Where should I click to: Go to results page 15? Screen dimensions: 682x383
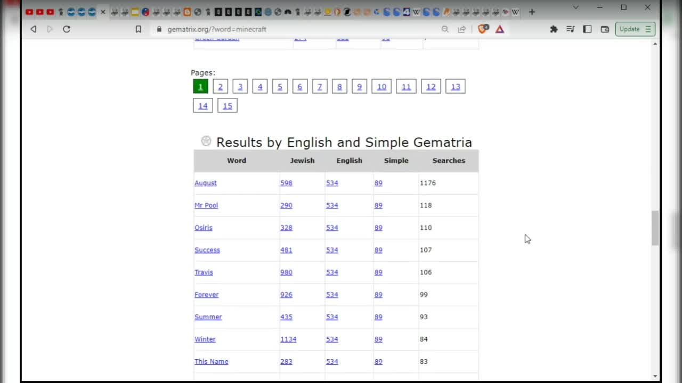coord(228,106)
